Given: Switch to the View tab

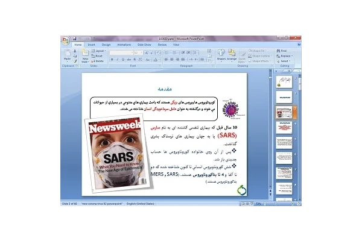Looking at the screenshot, I should (176, 45).
